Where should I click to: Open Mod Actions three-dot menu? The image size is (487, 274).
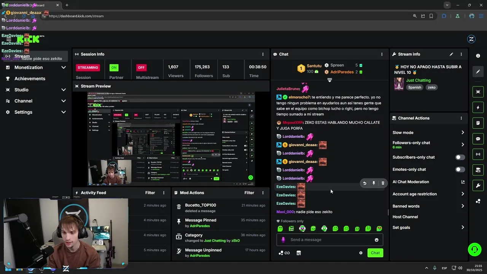[263, 193]
